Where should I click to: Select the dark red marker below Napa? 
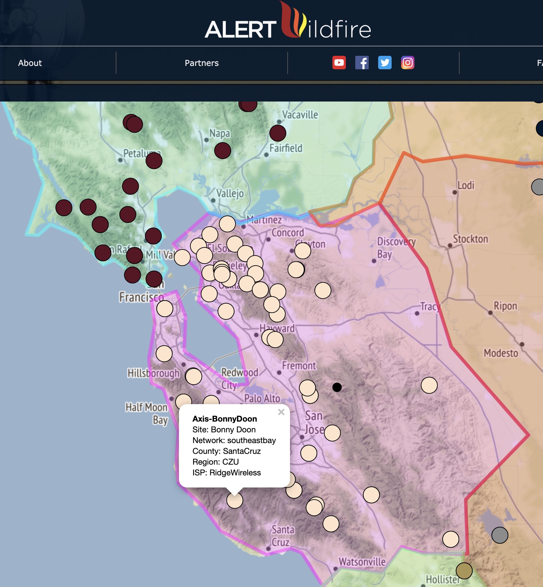(x=222, y=151)
